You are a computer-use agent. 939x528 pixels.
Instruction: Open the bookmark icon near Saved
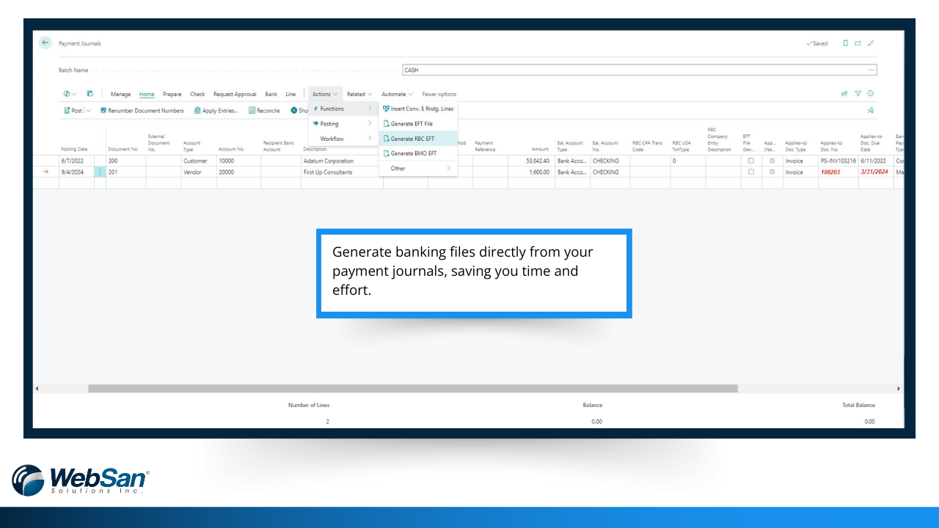845,43
